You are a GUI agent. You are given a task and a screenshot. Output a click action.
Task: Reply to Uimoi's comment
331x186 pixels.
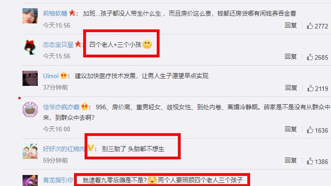click(x=291, y=88)
